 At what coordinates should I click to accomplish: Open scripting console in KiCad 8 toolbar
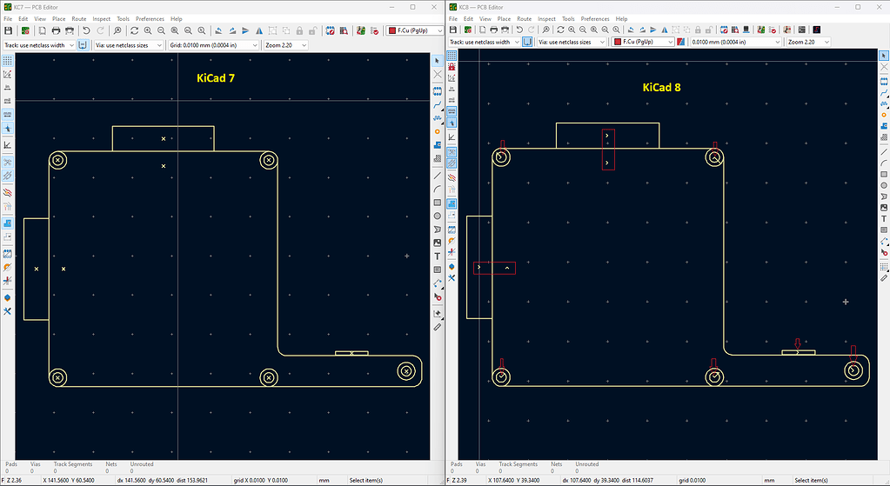click(801, 30)
